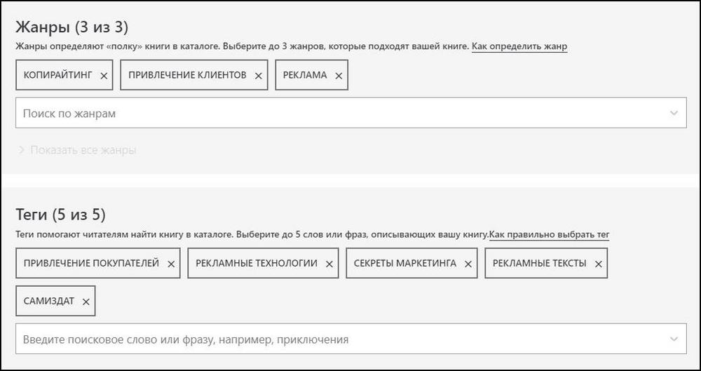Click the Жанры (3 из 3) heading
This screenshot has height=371, width=701.
(72, 27)
